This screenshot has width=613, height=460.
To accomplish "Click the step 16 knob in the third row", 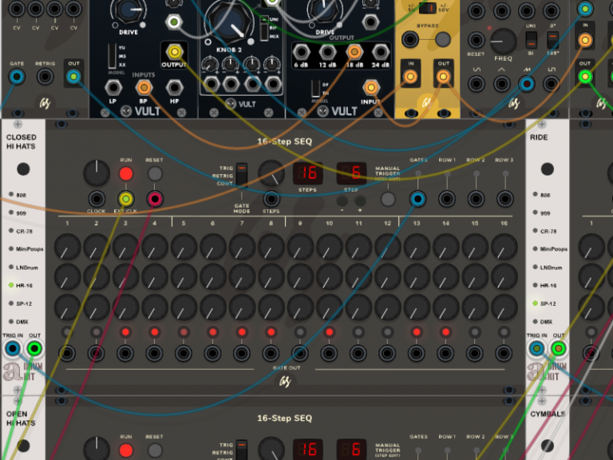I will (504, 307).
